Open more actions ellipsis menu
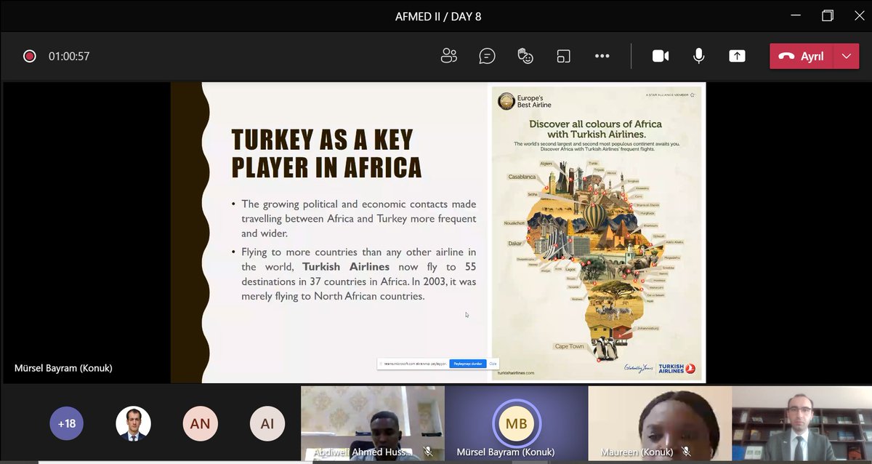Screen dimensions: 872x464 pyautogui.click(x=602, y=56)
